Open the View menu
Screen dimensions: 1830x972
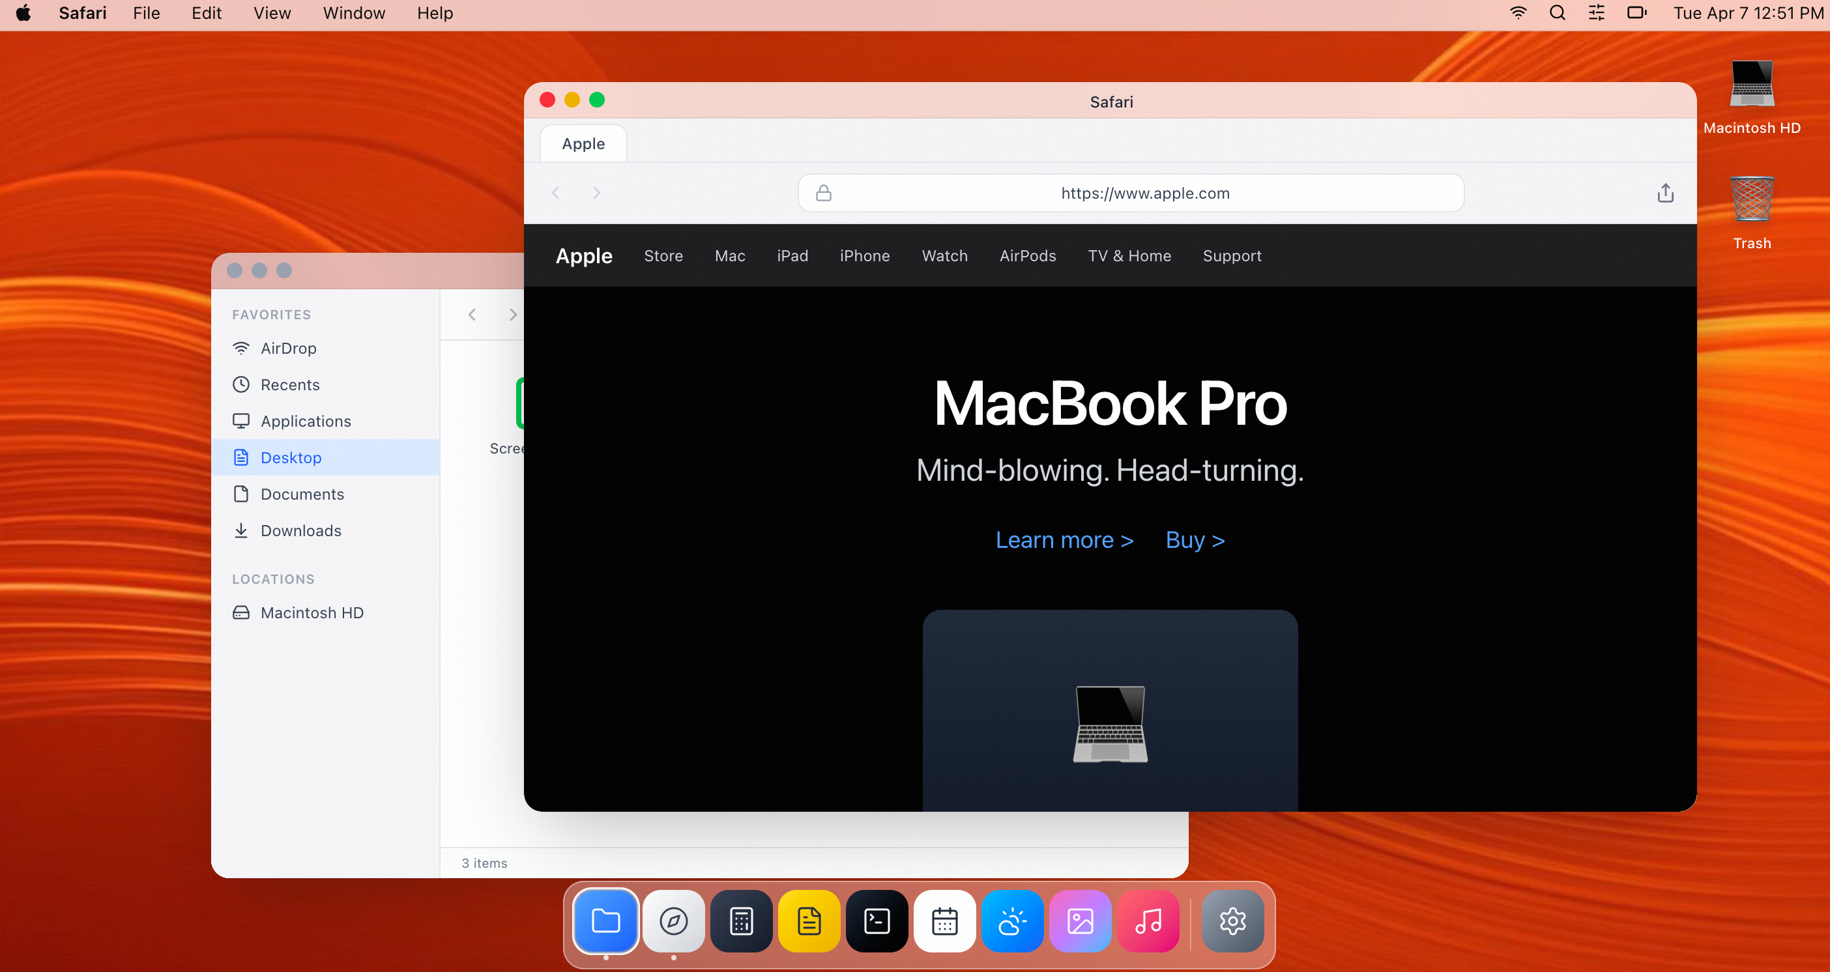272,13
